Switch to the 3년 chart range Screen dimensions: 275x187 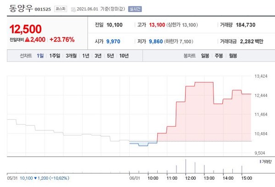[x=98, y=56]
